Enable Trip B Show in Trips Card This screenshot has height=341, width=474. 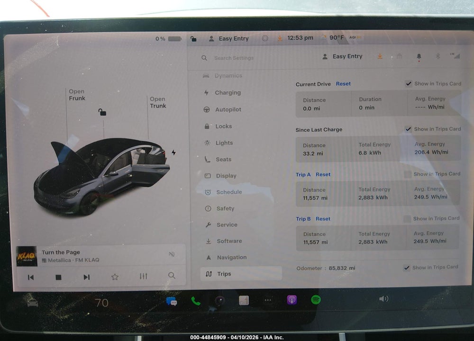407,218
